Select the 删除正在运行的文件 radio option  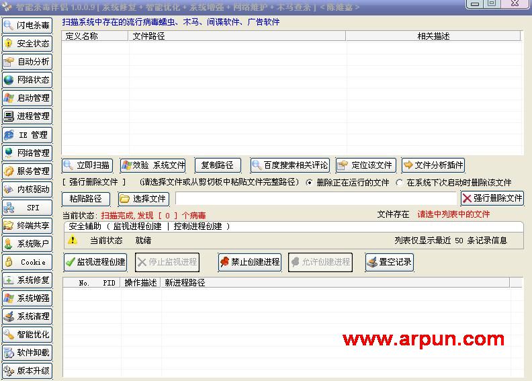click(310, 182)
